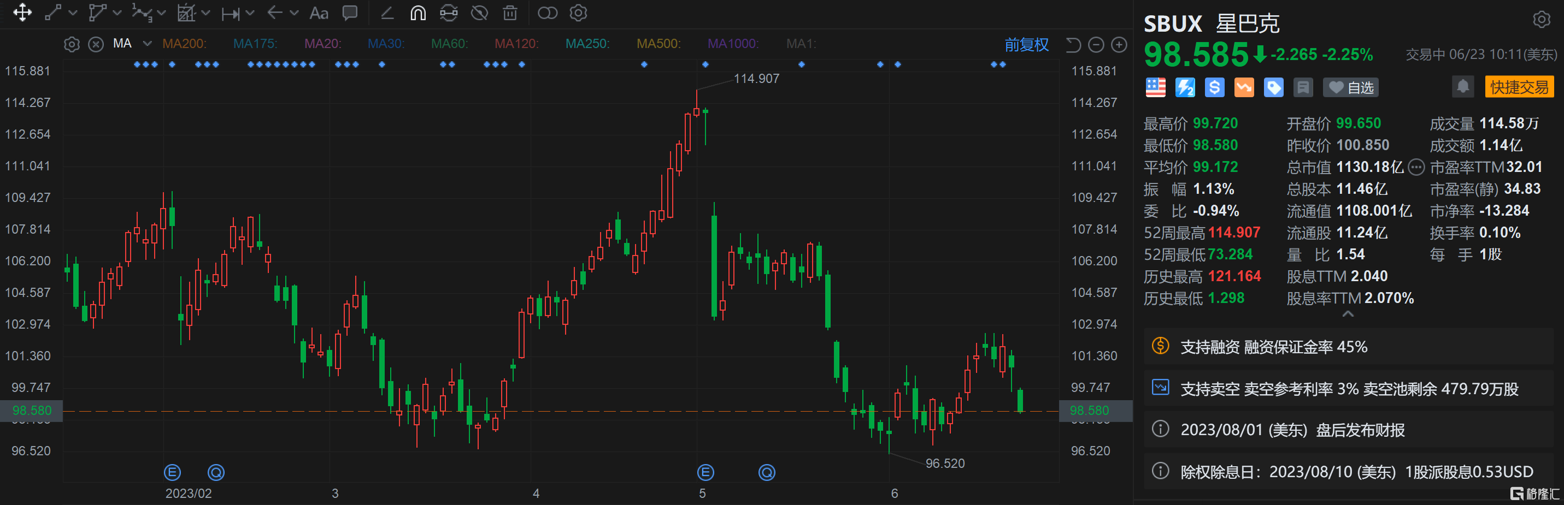Open drawing toolbar settings gear
1564x505 pixels.
click(x=579, y=13)
